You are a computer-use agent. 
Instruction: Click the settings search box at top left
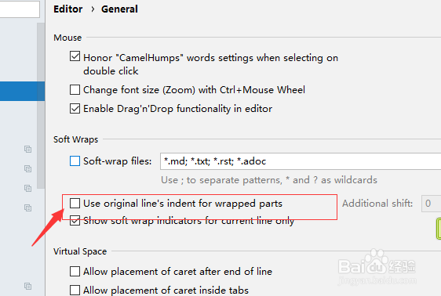(20, 9)
